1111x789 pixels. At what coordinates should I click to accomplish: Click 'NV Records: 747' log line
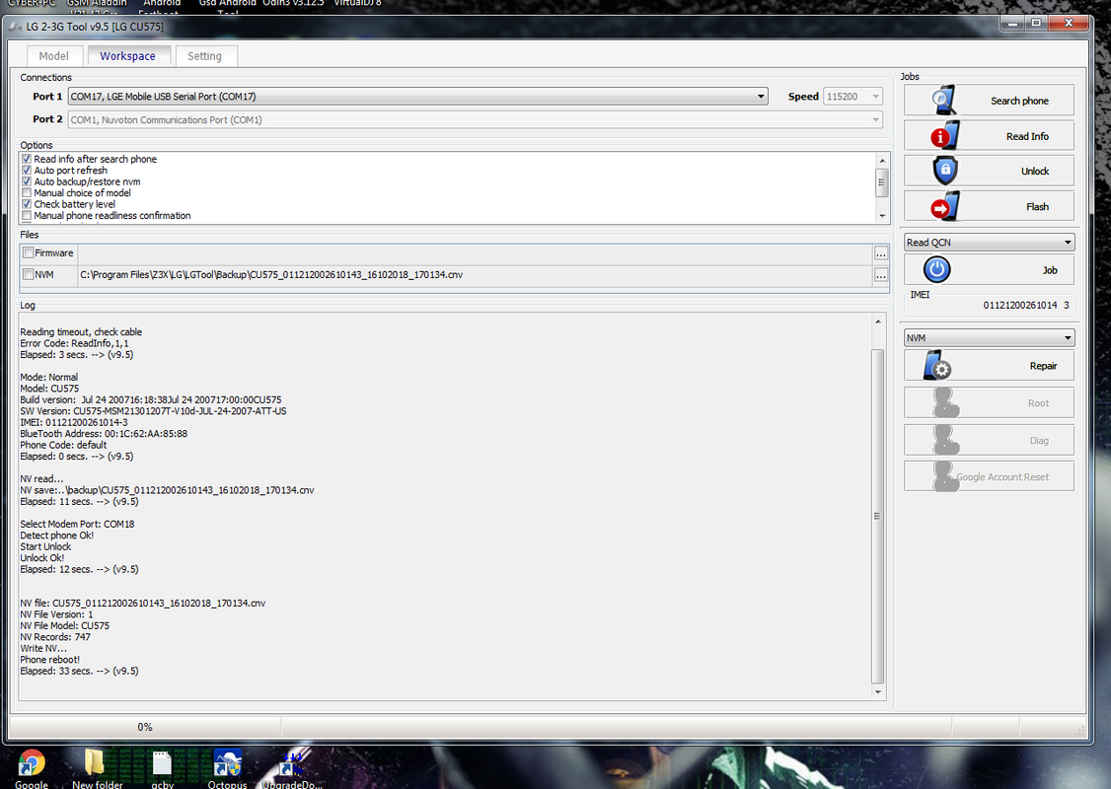tap(55, 637)
